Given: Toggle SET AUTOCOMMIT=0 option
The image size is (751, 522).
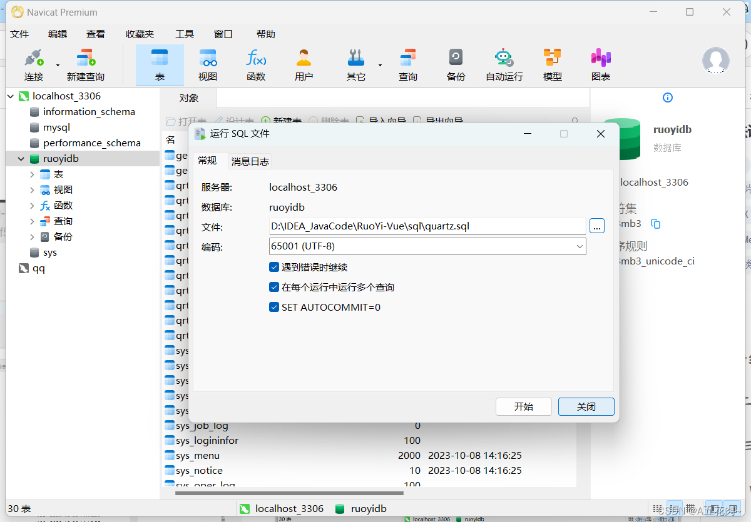Looking at the screenshot, I should coord(274,307).
